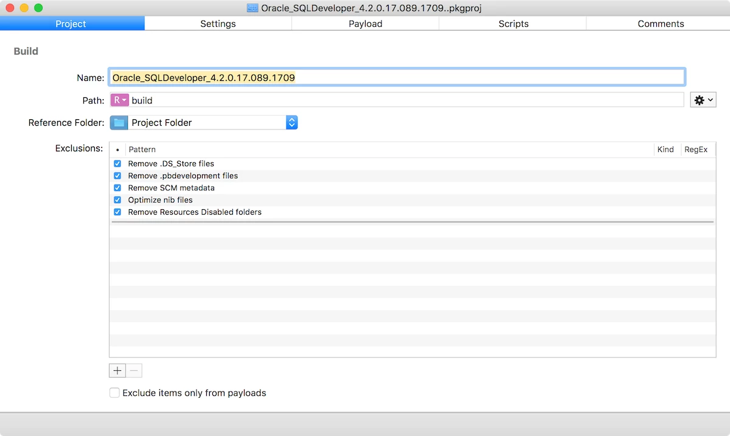Select the Remove SCM metadata row text

coord(171,188)
